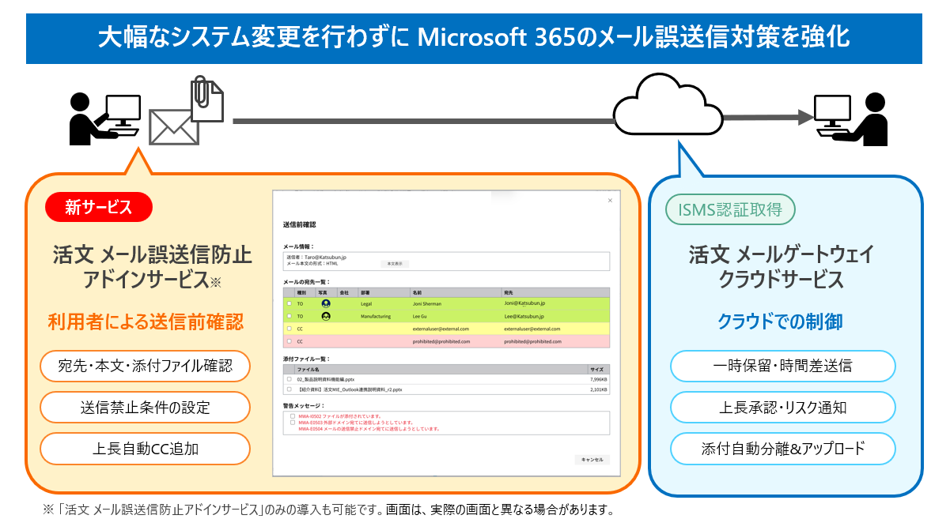Screen dimensions: 950x519
Task: Close the 送信前確認 dialog with X
Action: [x=610, y=201]
